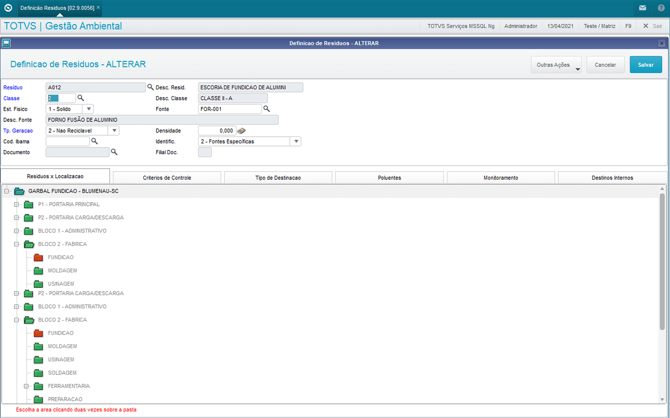This screenshot has height=418, width=670.
Task: Click the calculator icon next to Densidade
Action: tap(241, 131)
